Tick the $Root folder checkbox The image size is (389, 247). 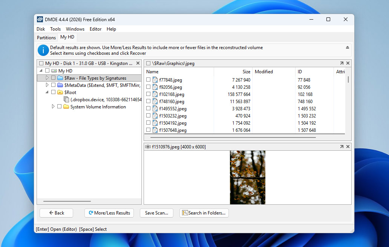[x=53, y=93]
